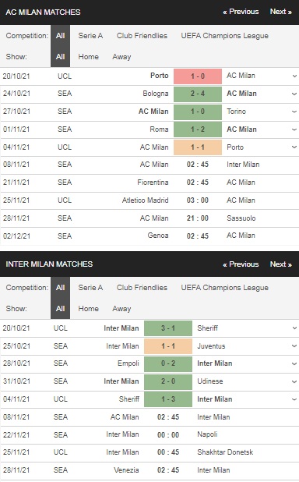Expand the Empoli 0-2 Inter Milan chevron
This screenshot has width=299, height=482.
[294, 363]
